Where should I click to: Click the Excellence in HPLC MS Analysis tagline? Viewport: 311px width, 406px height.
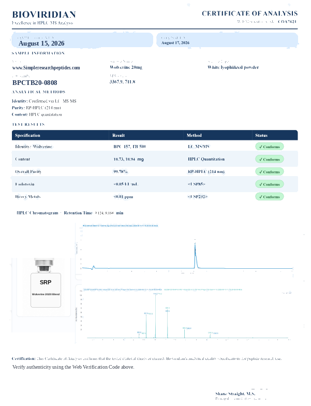pos(42,23)
